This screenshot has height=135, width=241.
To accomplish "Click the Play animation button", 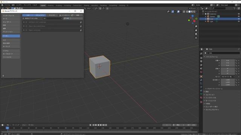I will pos(101,125).
